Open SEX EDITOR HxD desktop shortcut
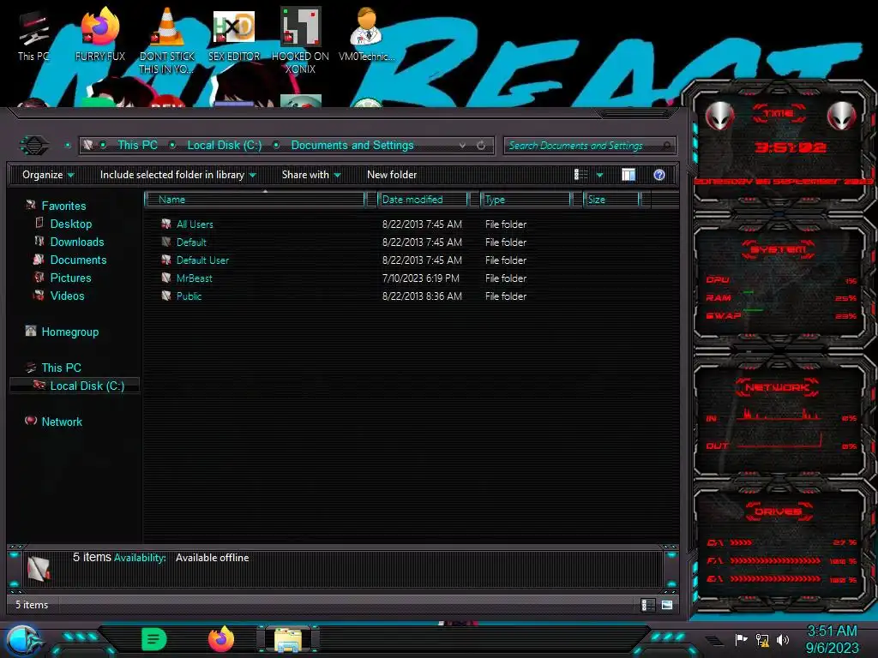The image size is (878, 658). [234, 34]
